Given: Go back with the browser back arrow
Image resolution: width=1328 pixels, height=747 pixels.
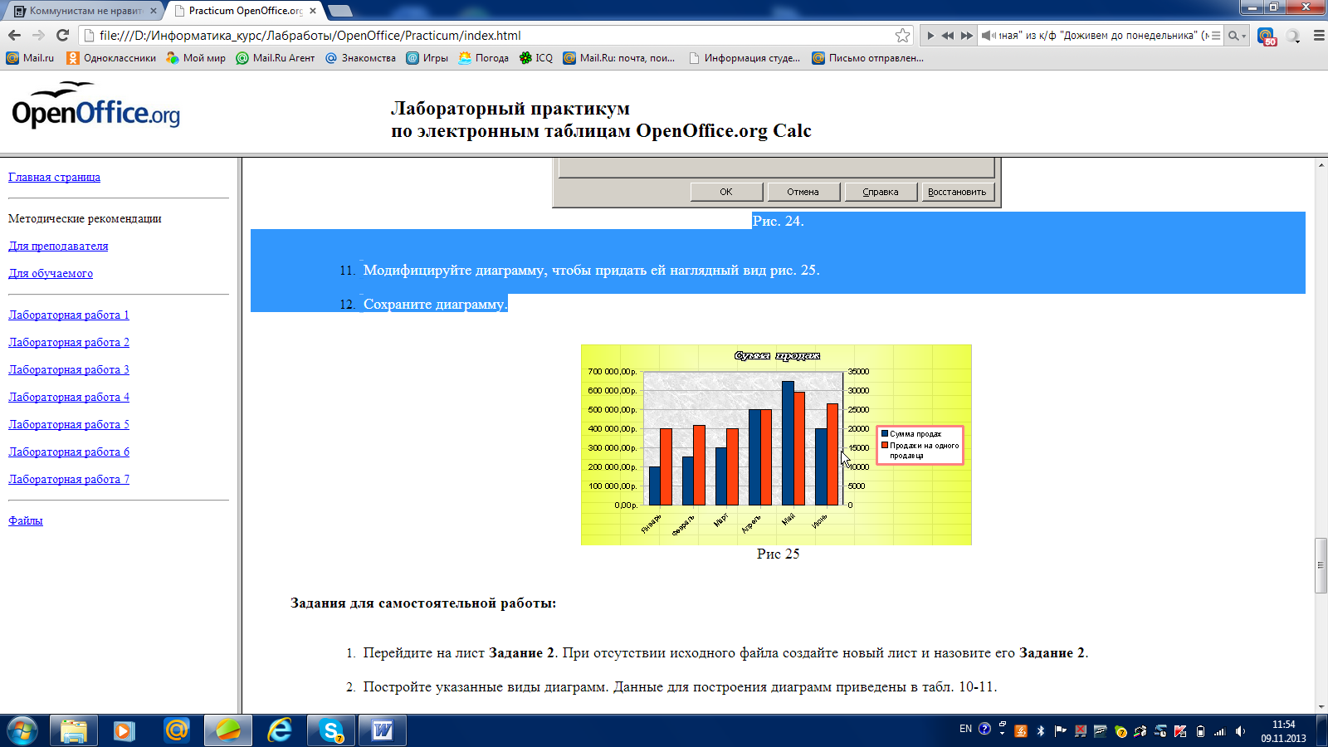Looking at the screenshot, I should tap(14, 35).
